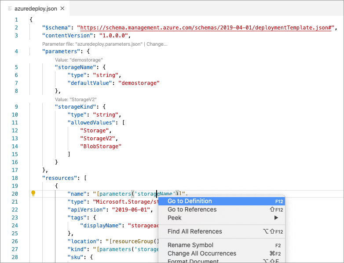The height and width of the screenshot is (263, 344).
Task: Click line number 28 in gutter
Action: [x=15, y=257]
